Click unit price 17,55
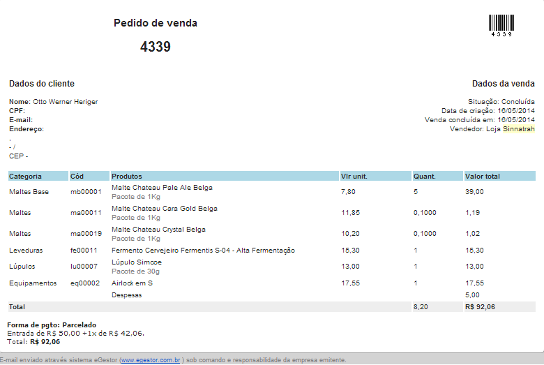 pyautogui.click(x=350, y=283)
